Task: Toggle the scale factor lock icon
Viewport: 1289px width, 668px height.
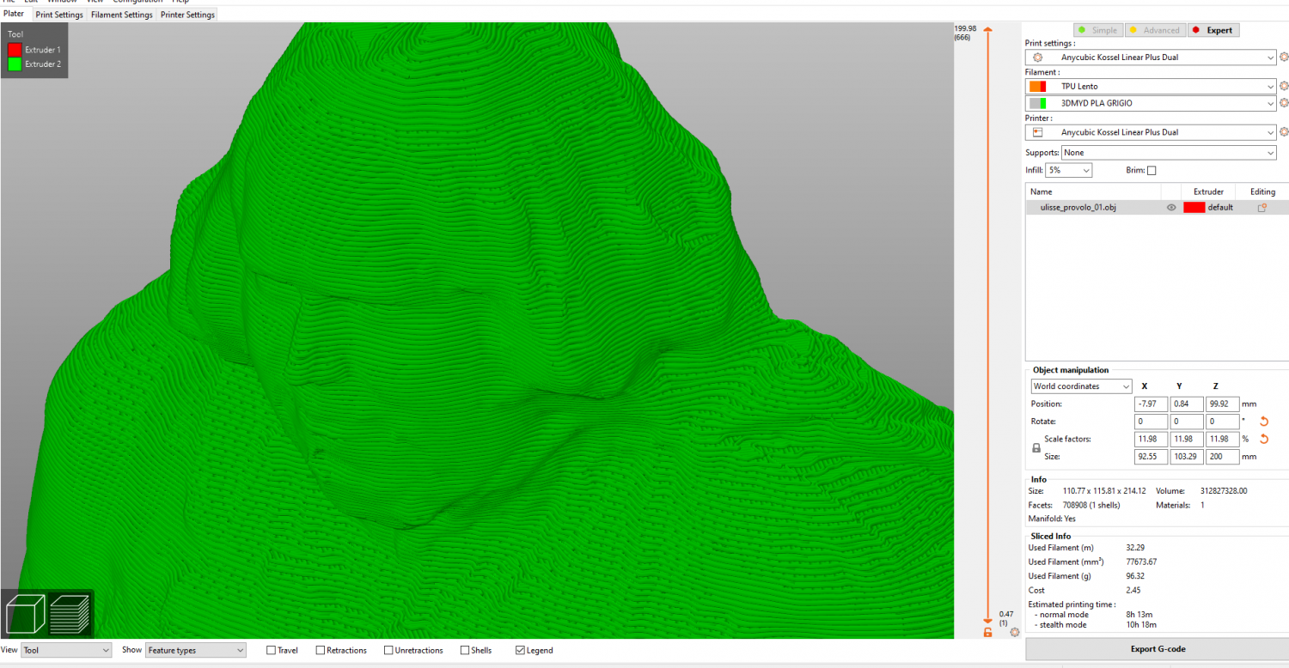Action: (x=1036, y=448)
